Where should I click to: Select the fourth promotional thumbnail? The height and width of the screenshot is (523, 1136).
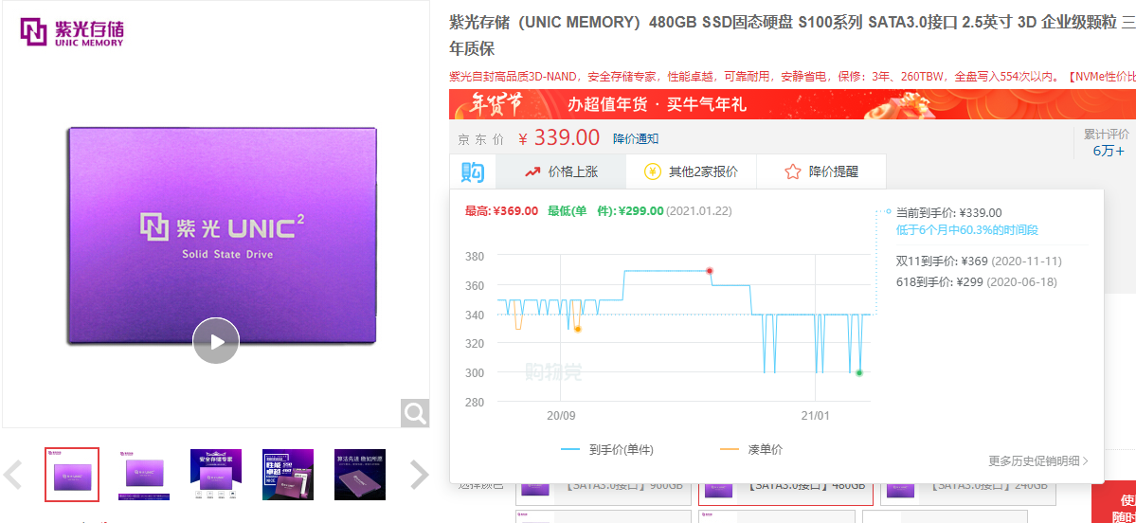(288, 475)
